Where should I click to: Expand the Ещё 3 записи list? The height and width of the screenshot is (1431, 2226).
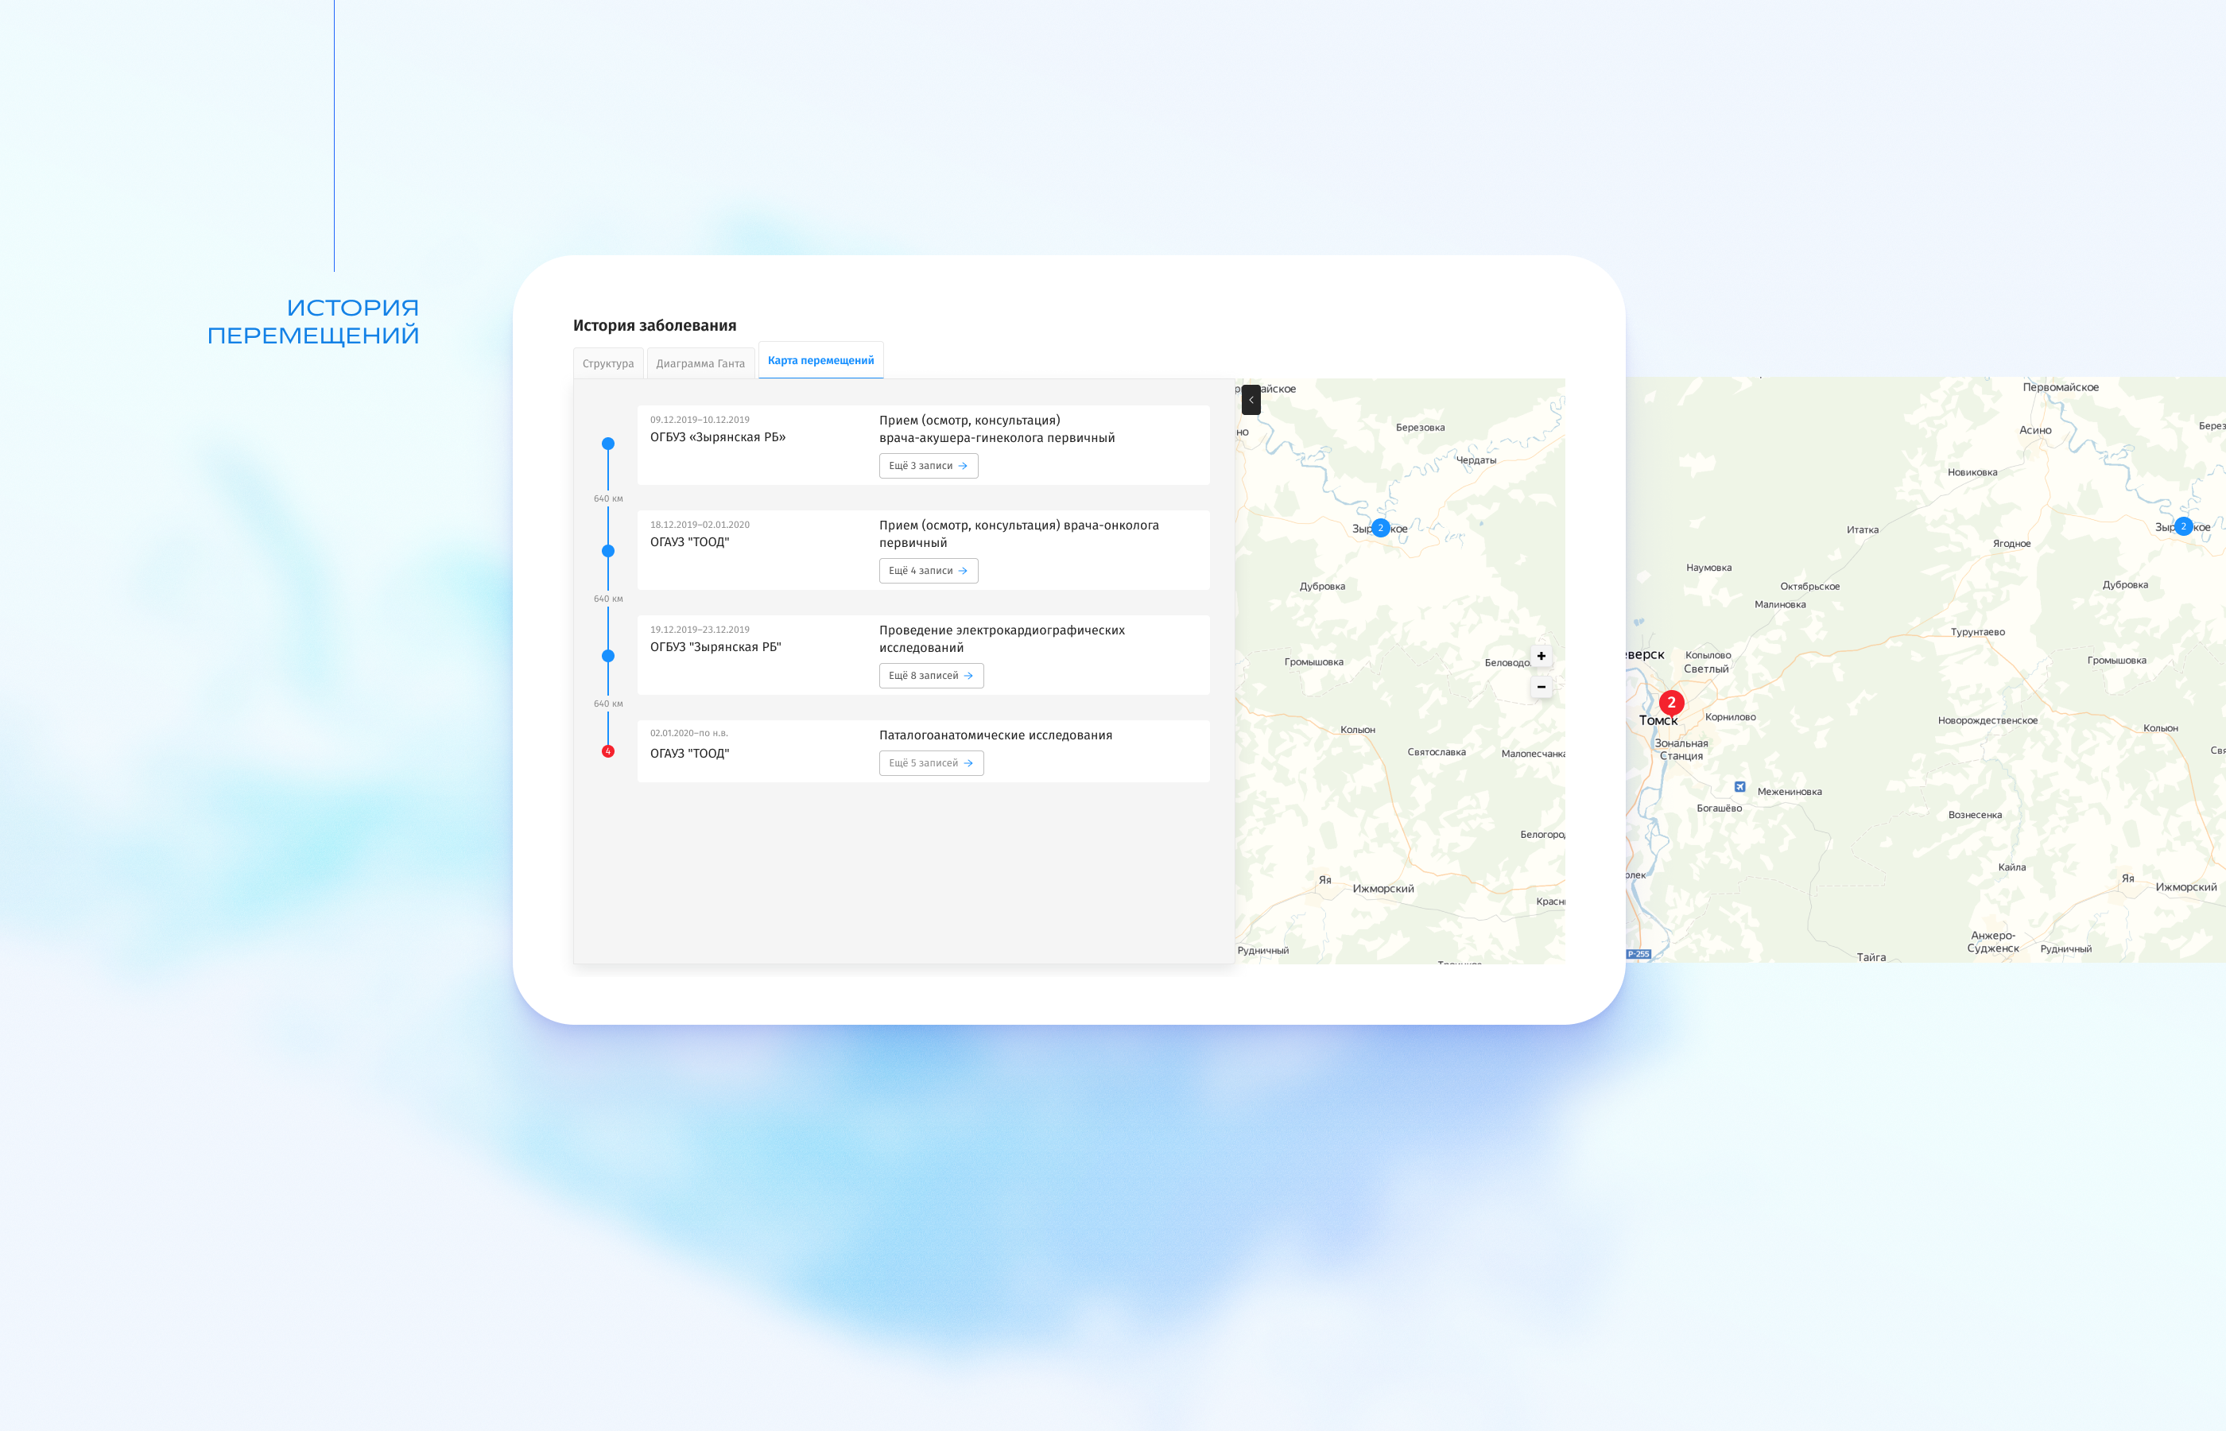pos(928,466)
